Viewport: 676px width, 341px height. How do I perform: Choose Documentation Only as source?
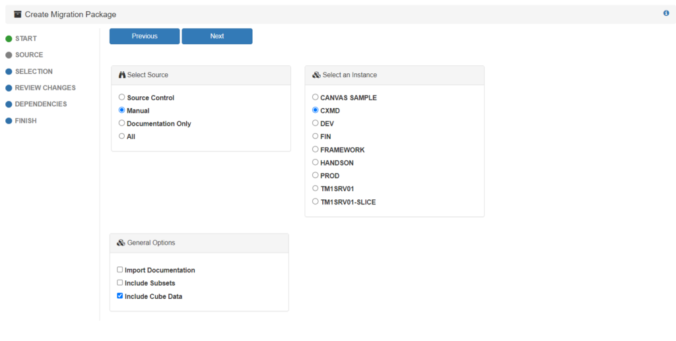[121, 123]
